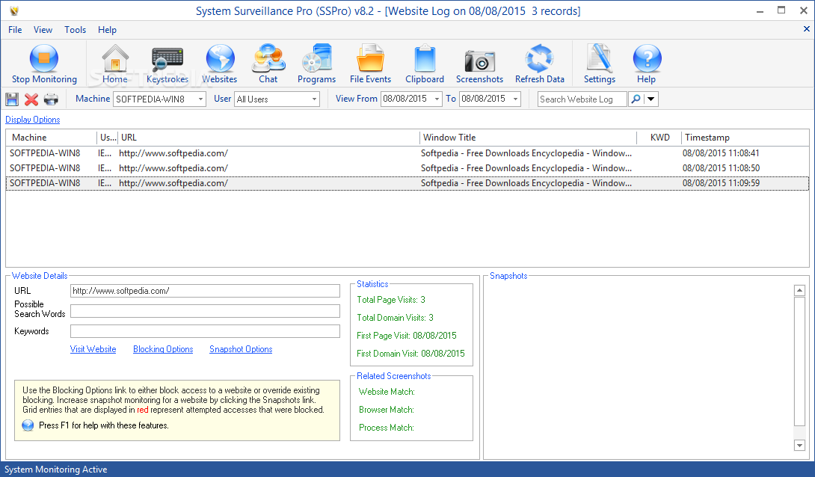815x477 pixels.
Task: Sort by the URL column header
Action: [x=268, y=138]
